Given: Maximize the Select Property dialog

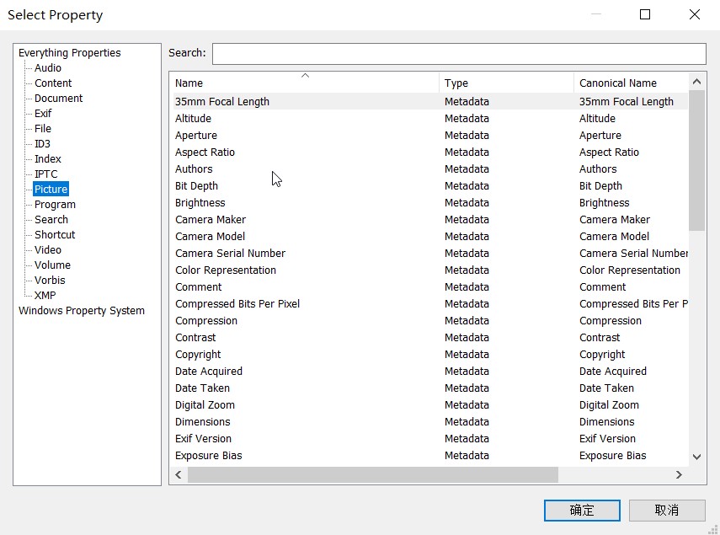Looking at the screenshot, I should coord(645,14).
